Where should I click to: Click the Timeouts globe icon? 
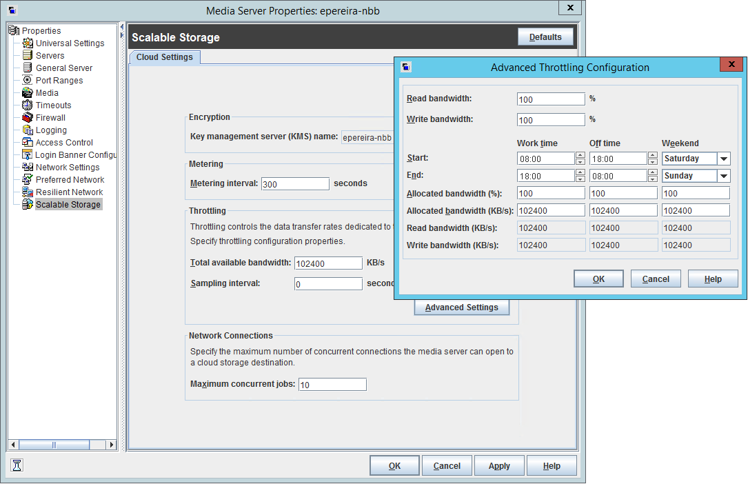point(28,105)
